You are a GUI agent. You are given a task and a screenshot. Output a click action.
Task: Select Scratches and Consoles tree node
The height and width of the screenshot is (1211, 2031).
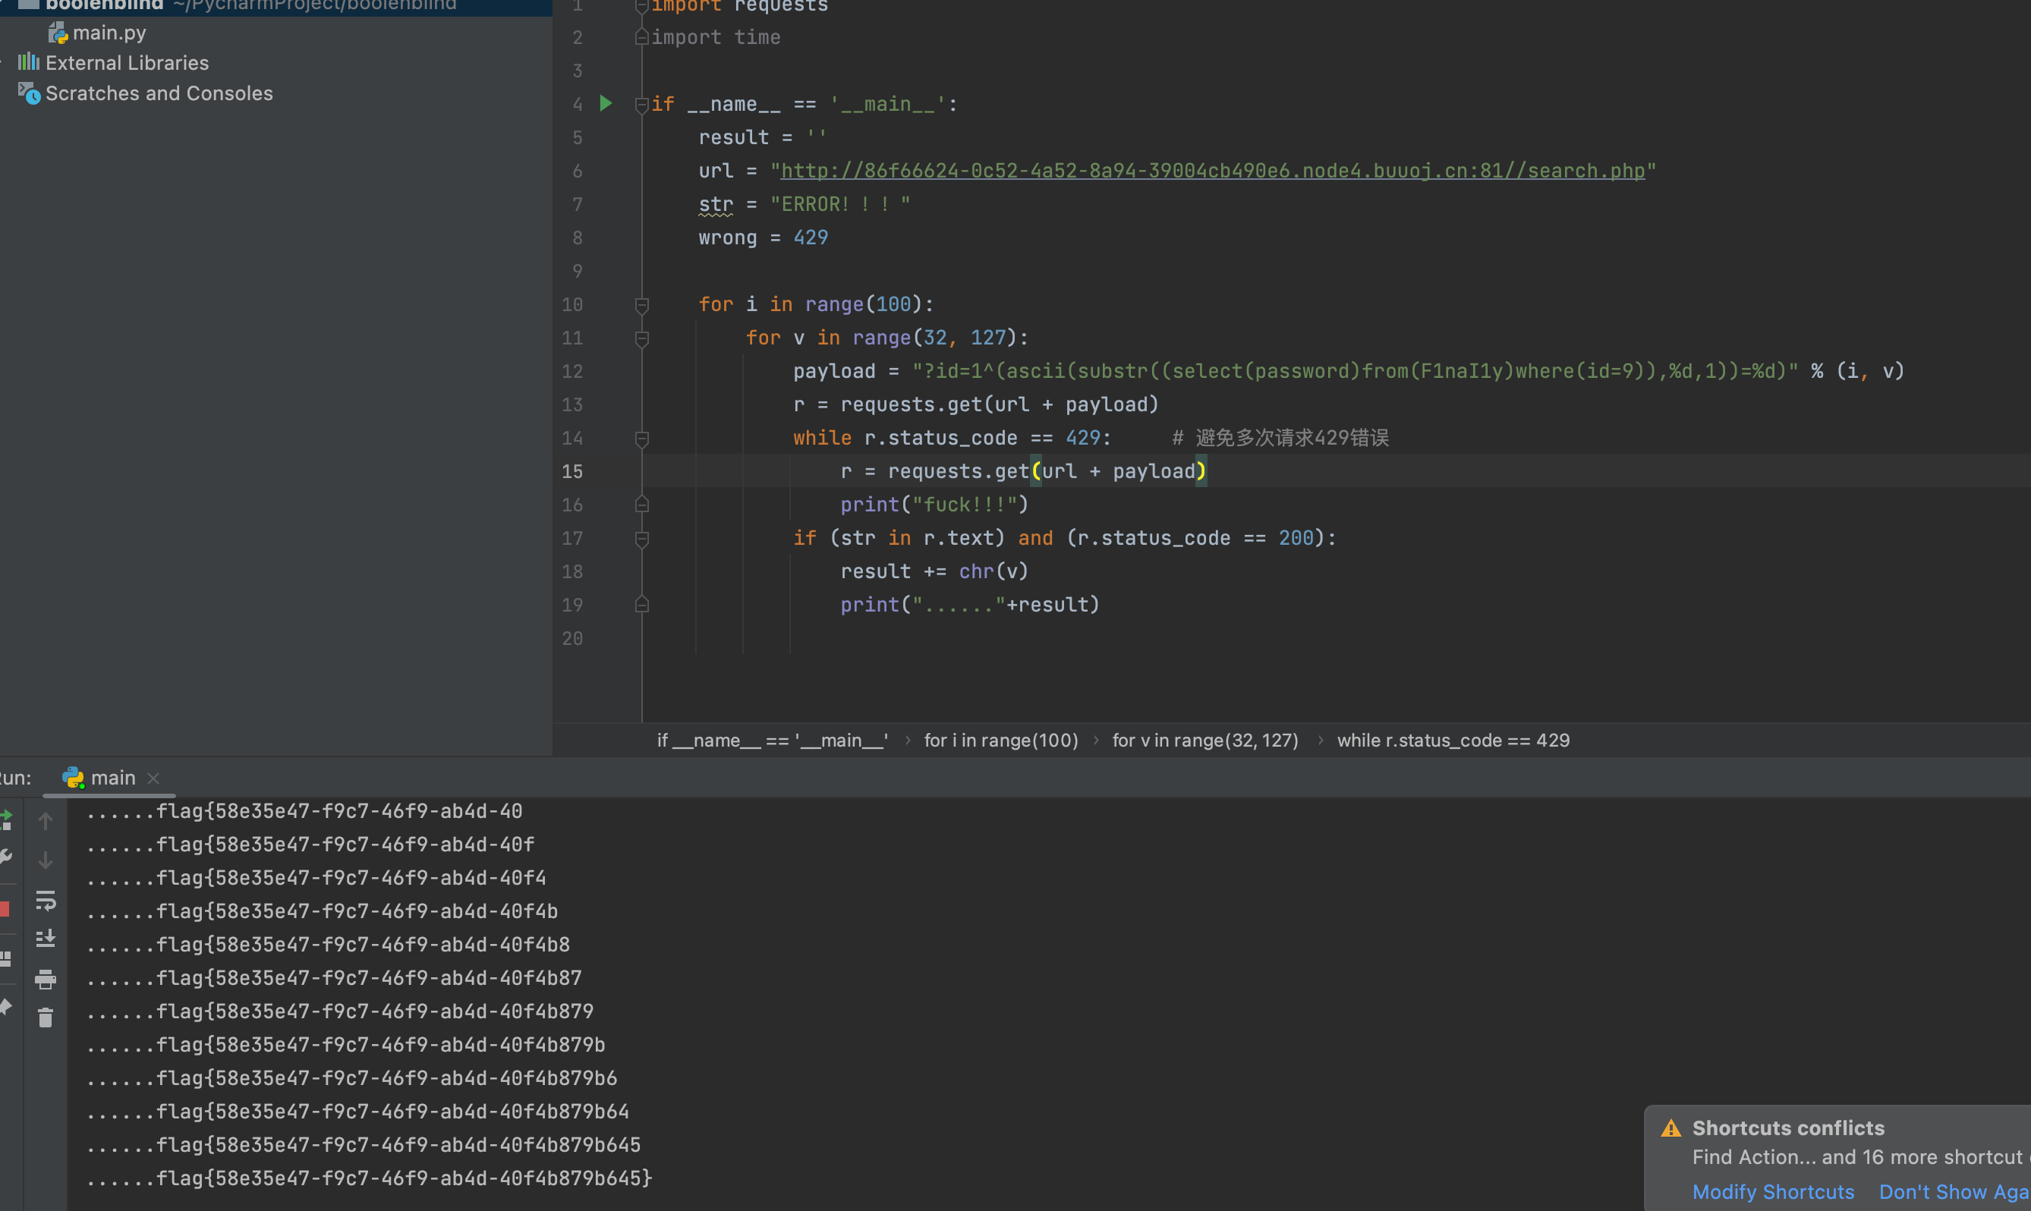click(159, 93)
